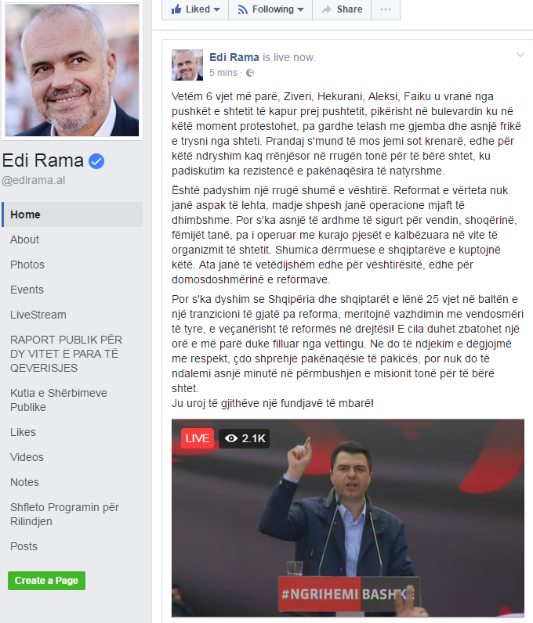Open the large Edi Rama profile picture
Viewport: 533px width, 623px height.
[72, 70]
